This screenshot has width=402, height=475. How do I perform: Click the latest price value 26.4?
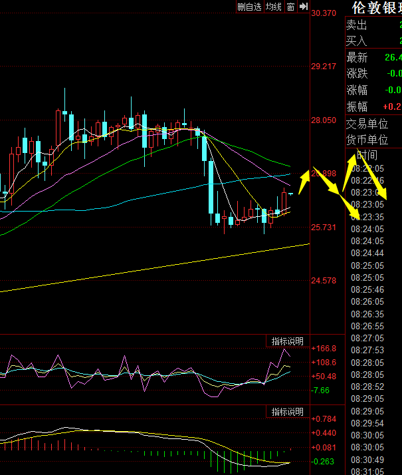[x=393, y=57]
